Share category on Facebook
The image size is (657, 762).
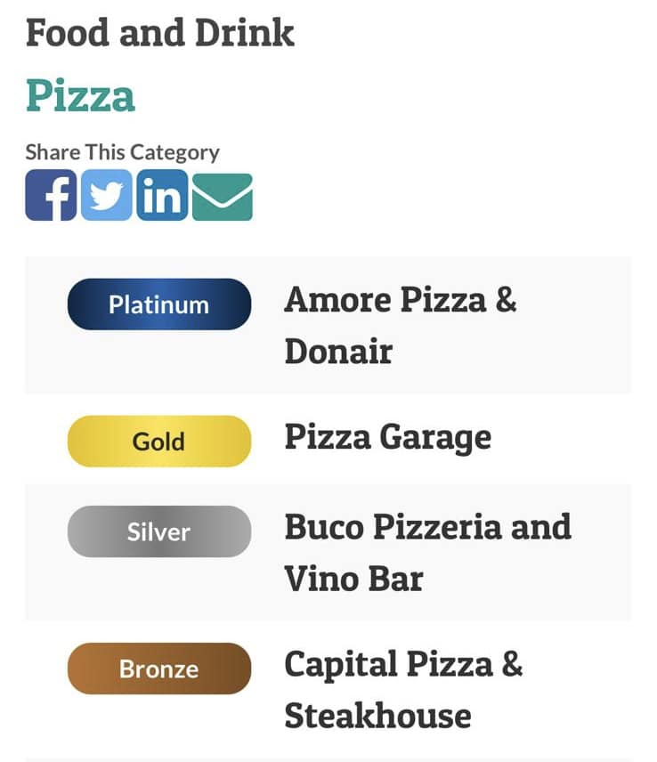point(51,195)
